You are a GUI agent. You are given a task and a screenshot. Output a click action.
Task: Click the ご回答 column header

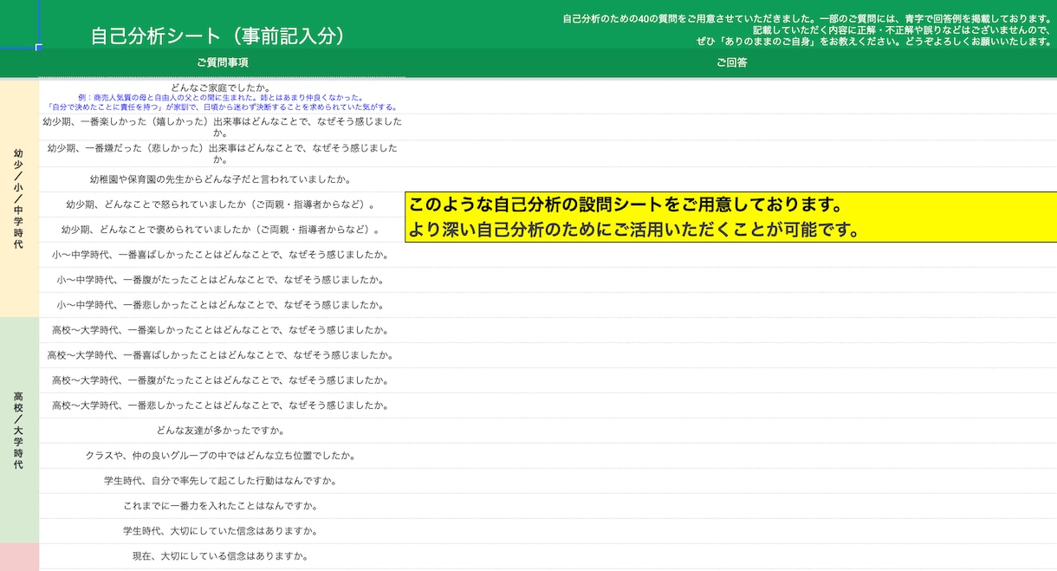pyautogui.click(x=731, y=62)
